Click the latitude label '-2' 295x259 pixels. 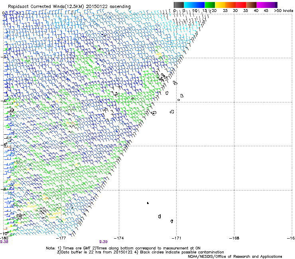(x=3, y=57)
